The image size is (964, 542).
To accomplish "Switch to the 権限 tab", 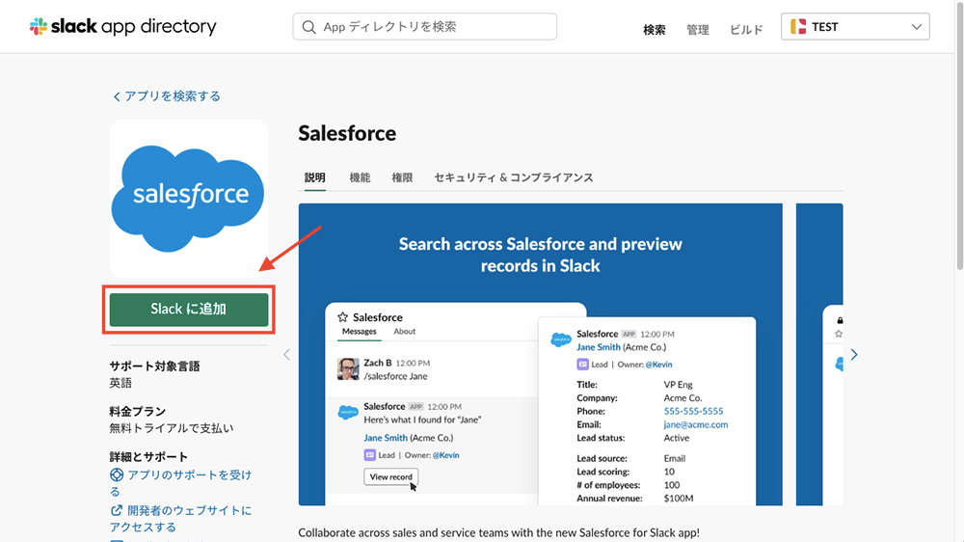I will pyautogui.click(x=402, y=177).
